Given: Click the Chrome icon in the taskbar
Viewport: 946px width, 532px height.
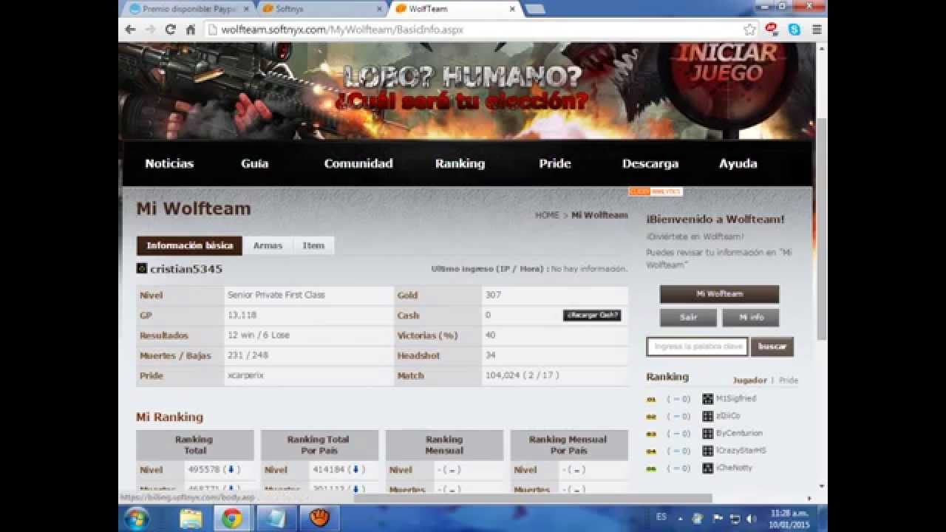Looking at the screenshot, I should pos(231,519).
